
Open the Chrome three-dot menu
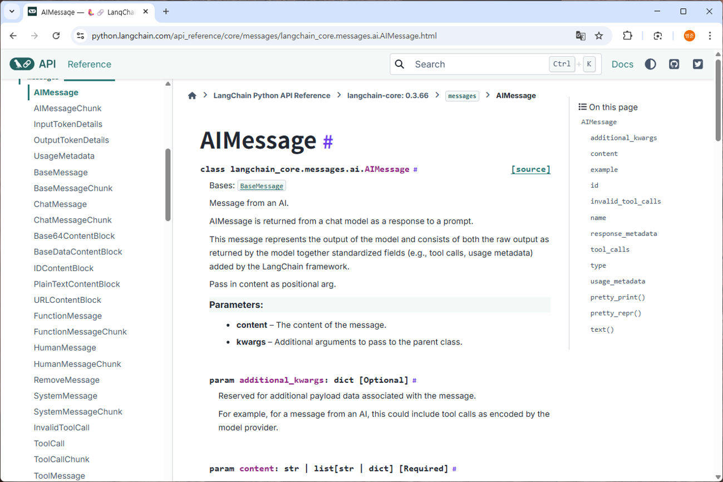point(710,36)
